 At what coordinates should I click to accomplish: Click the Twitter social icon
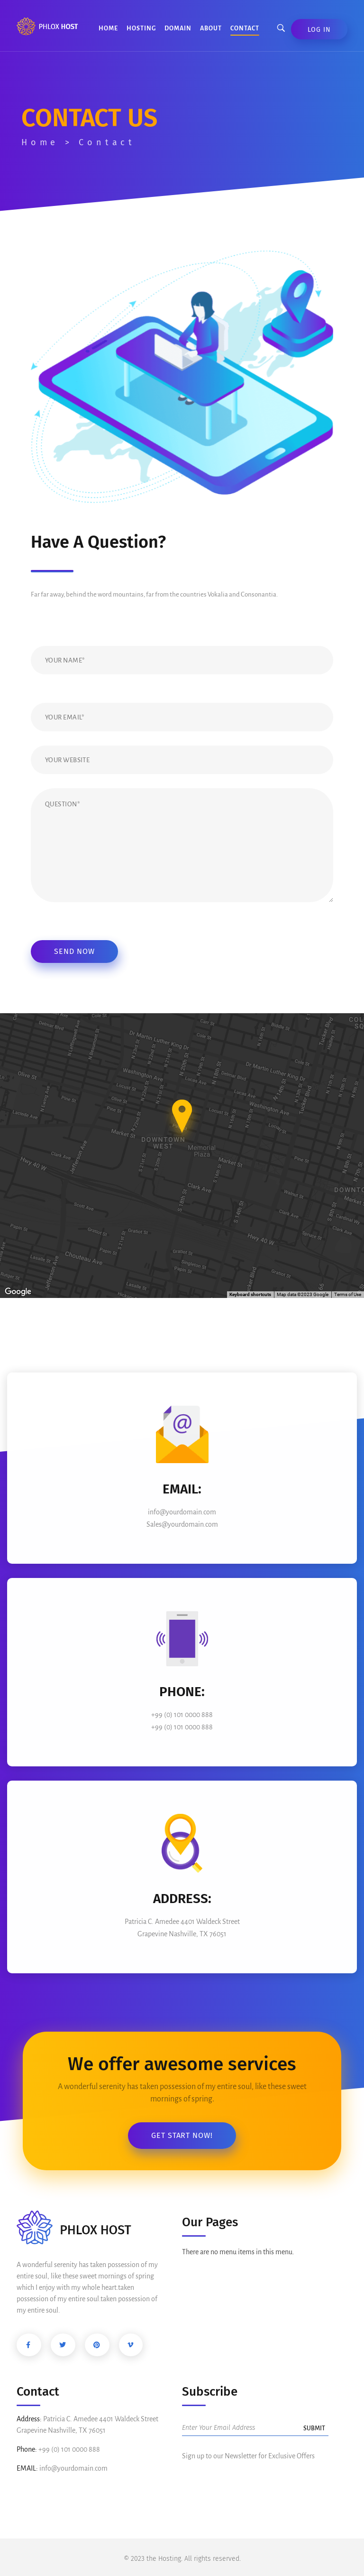[62, 2344]
